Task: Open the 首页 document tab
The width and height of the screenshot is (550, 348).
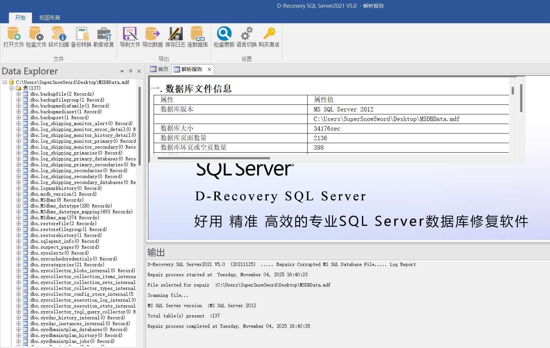Action: 160,69
